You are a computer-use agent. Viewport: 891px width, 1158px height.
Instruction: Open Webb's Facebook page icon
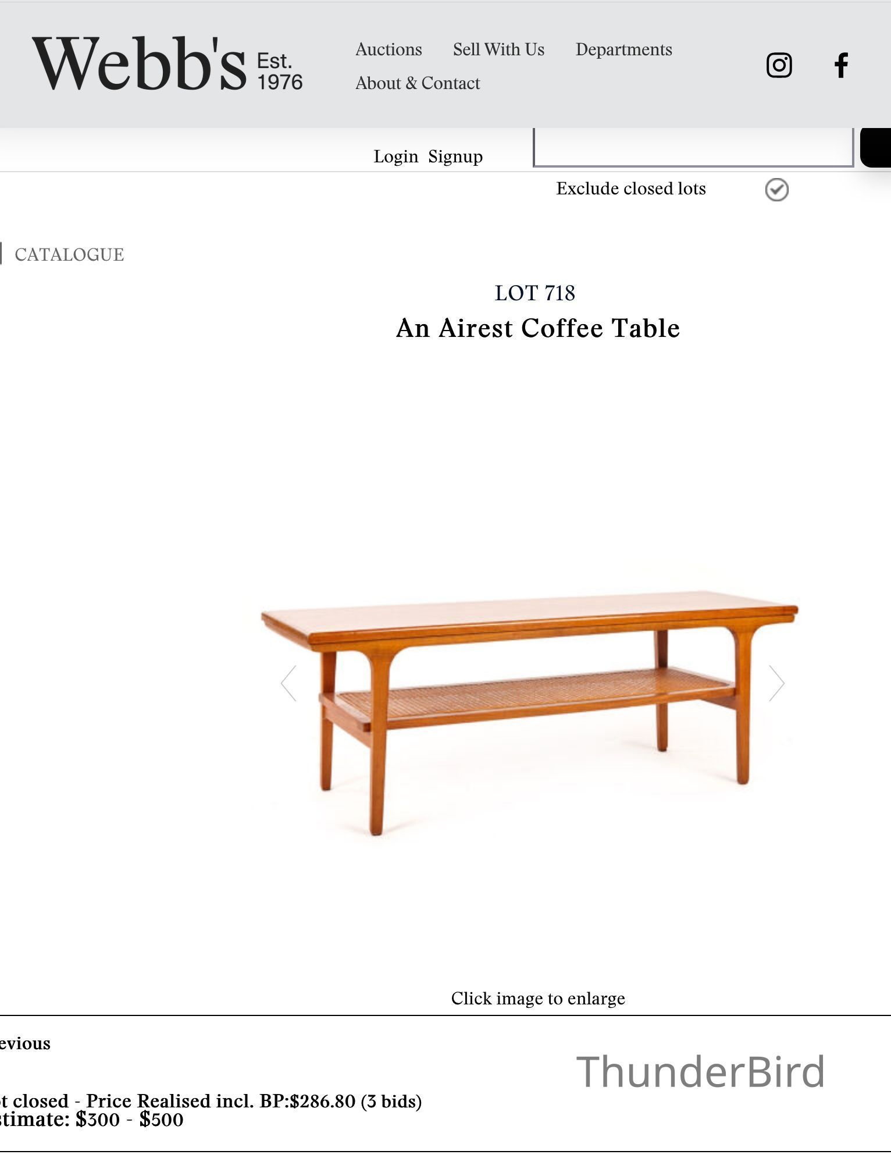[x=841, y=65]
